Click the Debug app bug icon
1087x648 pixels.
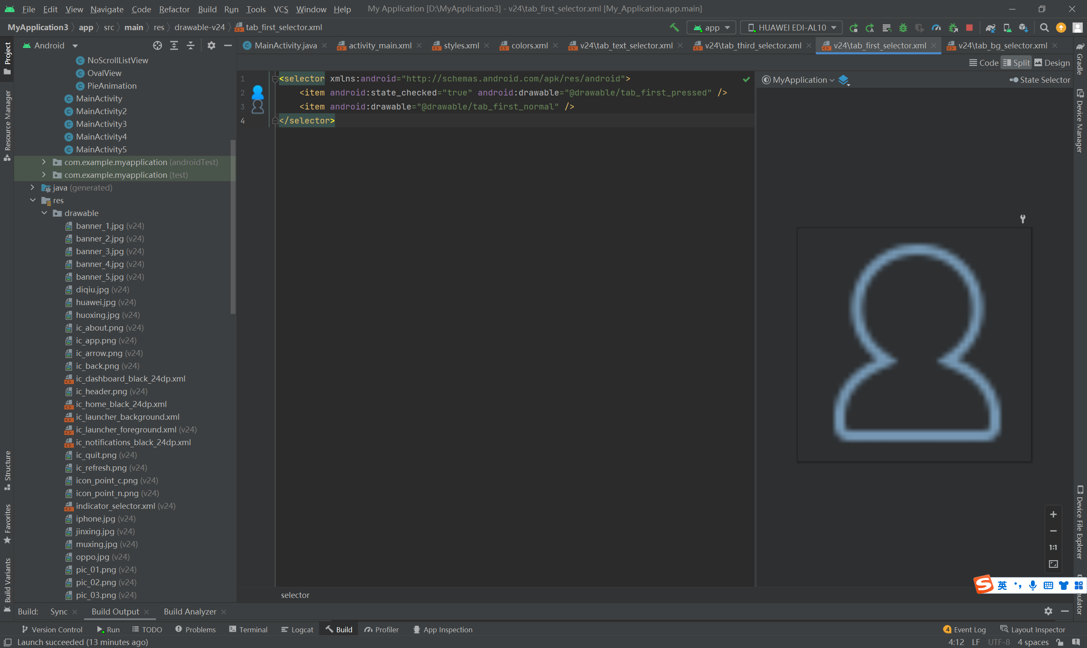click(903, 28)
